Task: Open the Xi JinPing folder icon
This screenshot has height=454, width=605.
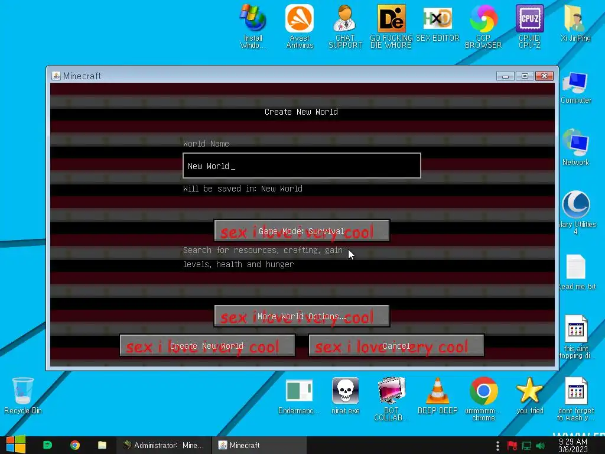Action: [x=575, y=23]
